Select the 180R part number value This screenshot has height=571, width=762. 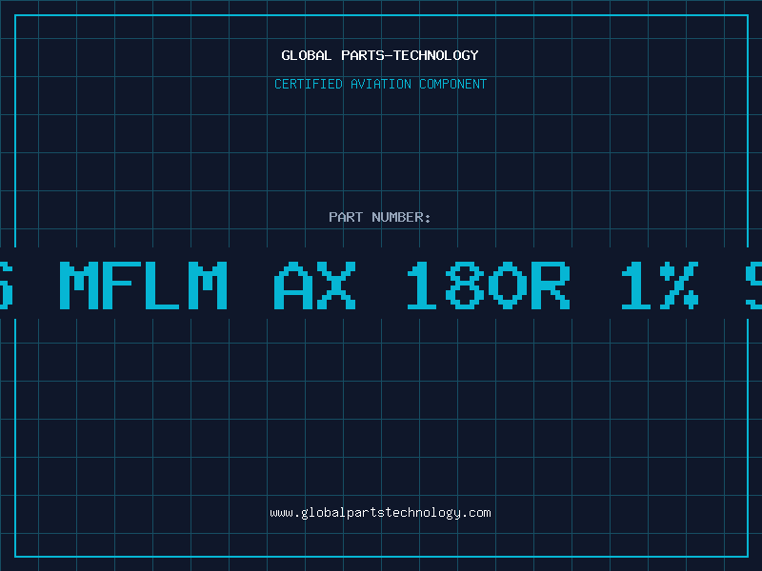[489, 285]
